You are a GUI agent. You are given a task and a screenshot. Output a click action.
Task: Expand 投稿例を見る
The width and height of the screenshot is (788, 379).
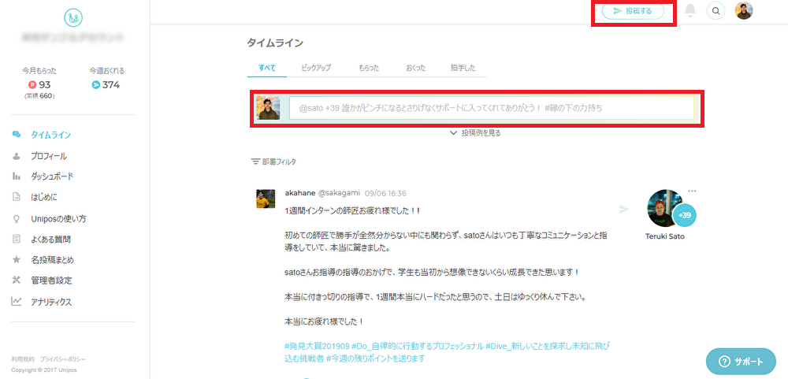(475, 133)
